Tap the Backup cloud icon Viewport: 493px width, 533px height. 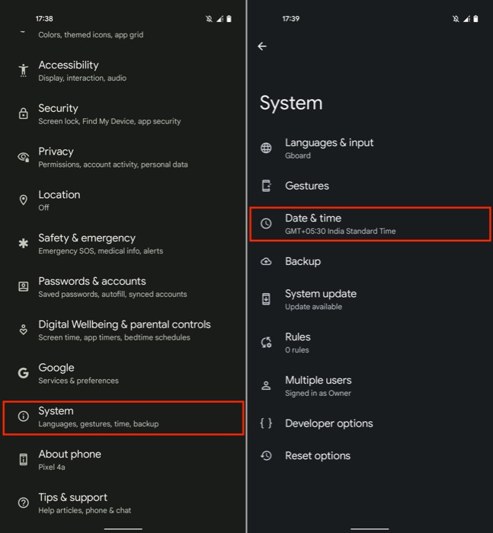pos(266,261)
